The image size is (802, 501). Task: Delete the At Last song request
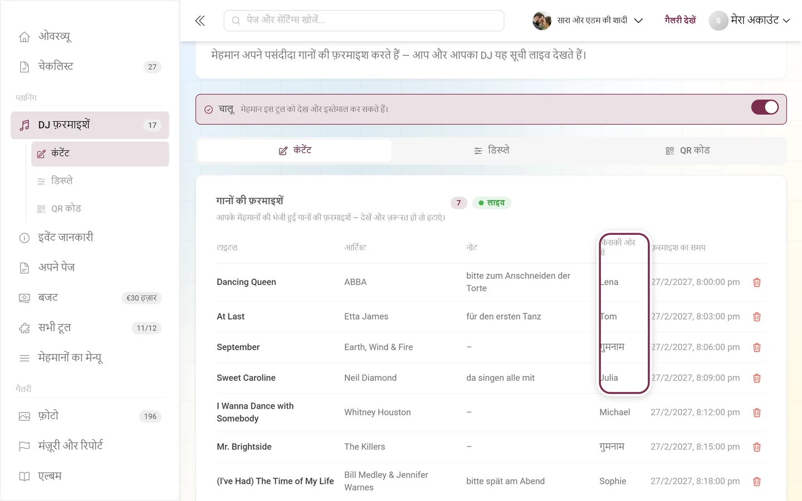(x=757, y=317)
